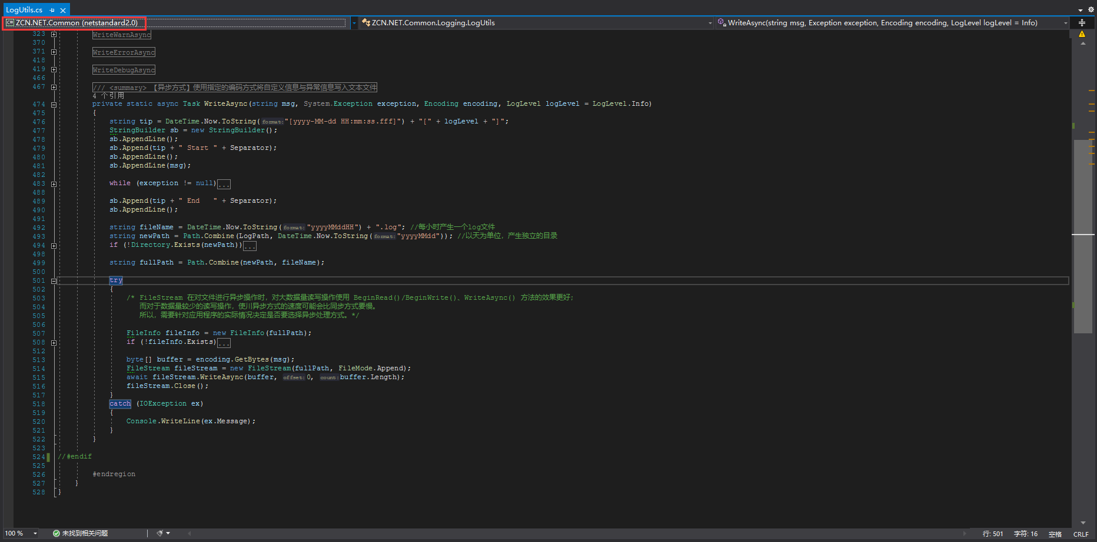The height and width of the screenshot is (542, 1097).
Task: Open the code cleanup dropdown arrow
Action: coord(168,533)
